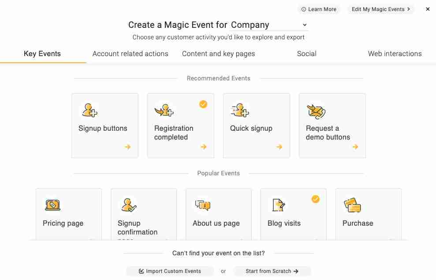Viewport: 436px width, 280px height.
Task: Open the Social tab
Action: pyautogui.click(x=306, y=54)
